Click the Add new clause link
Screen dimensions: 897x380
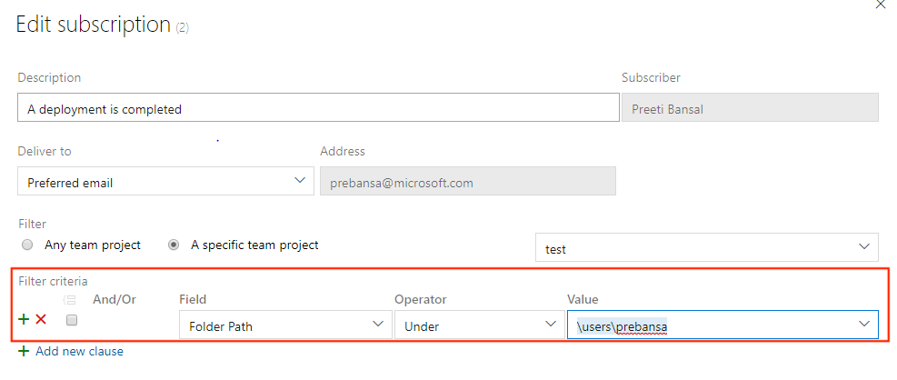(x=79, y=351)
